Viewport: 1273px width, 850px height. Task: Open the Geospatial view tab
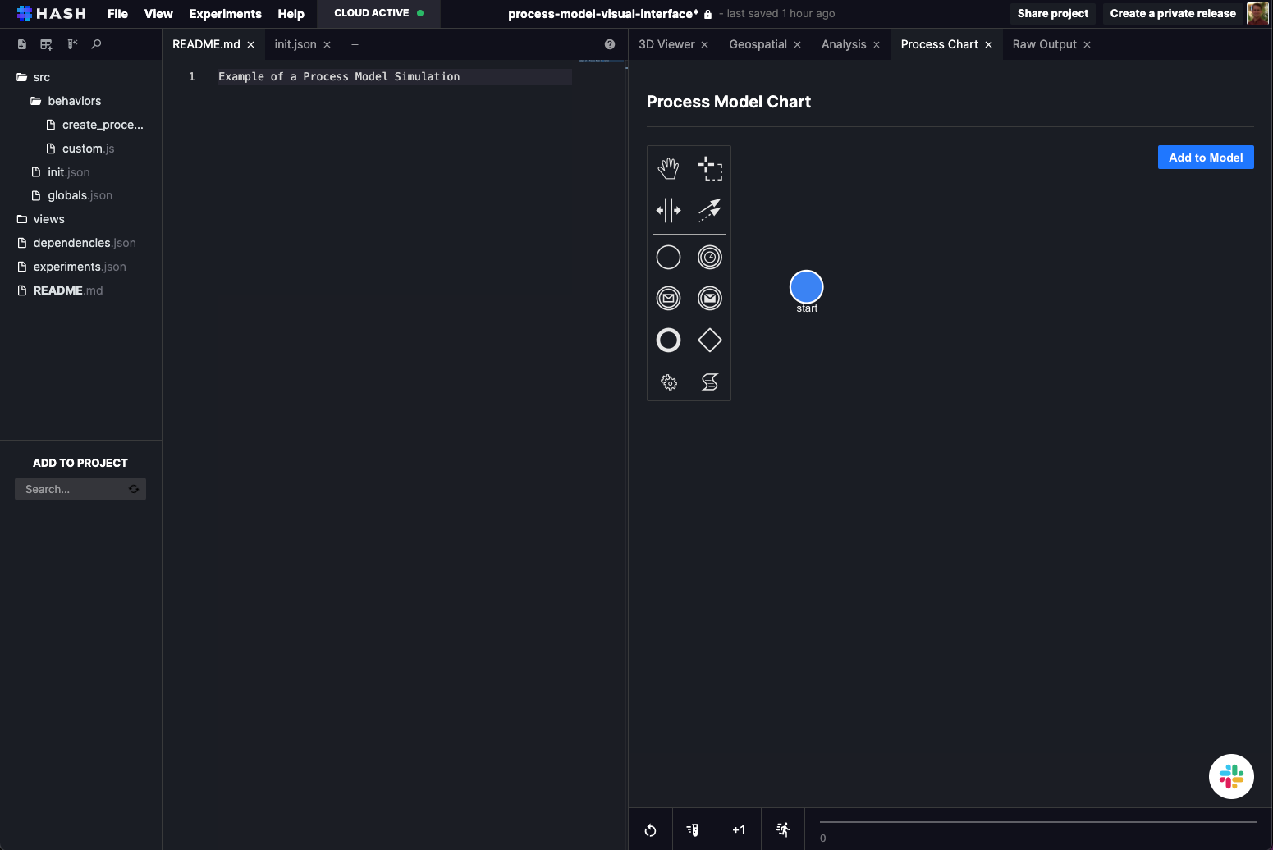(x=758, y=44)
